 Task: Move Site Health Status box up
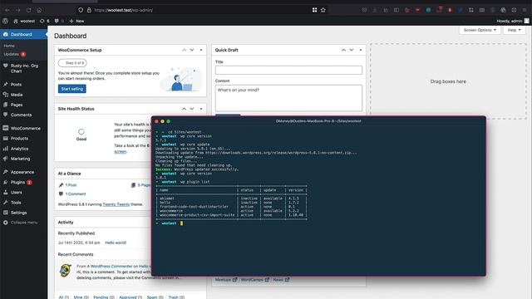point(184,109)
